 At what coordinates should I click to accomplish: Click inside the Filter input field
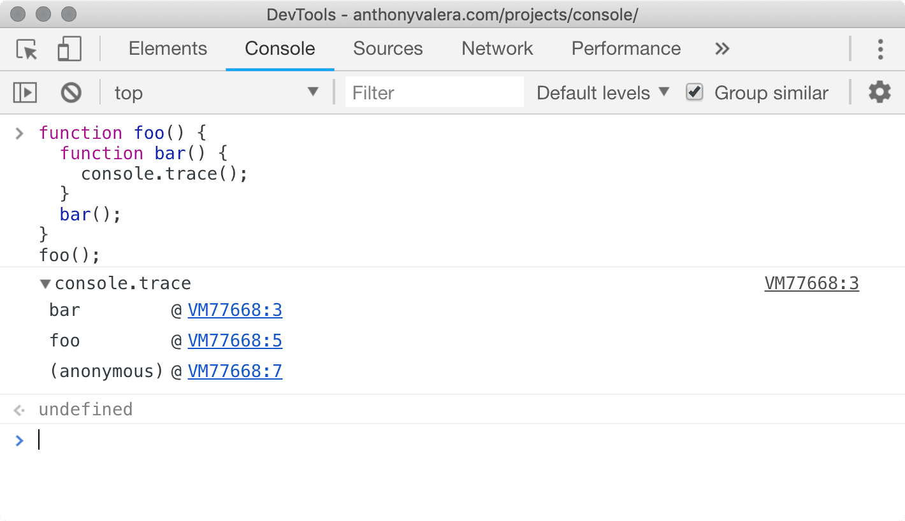434,92
